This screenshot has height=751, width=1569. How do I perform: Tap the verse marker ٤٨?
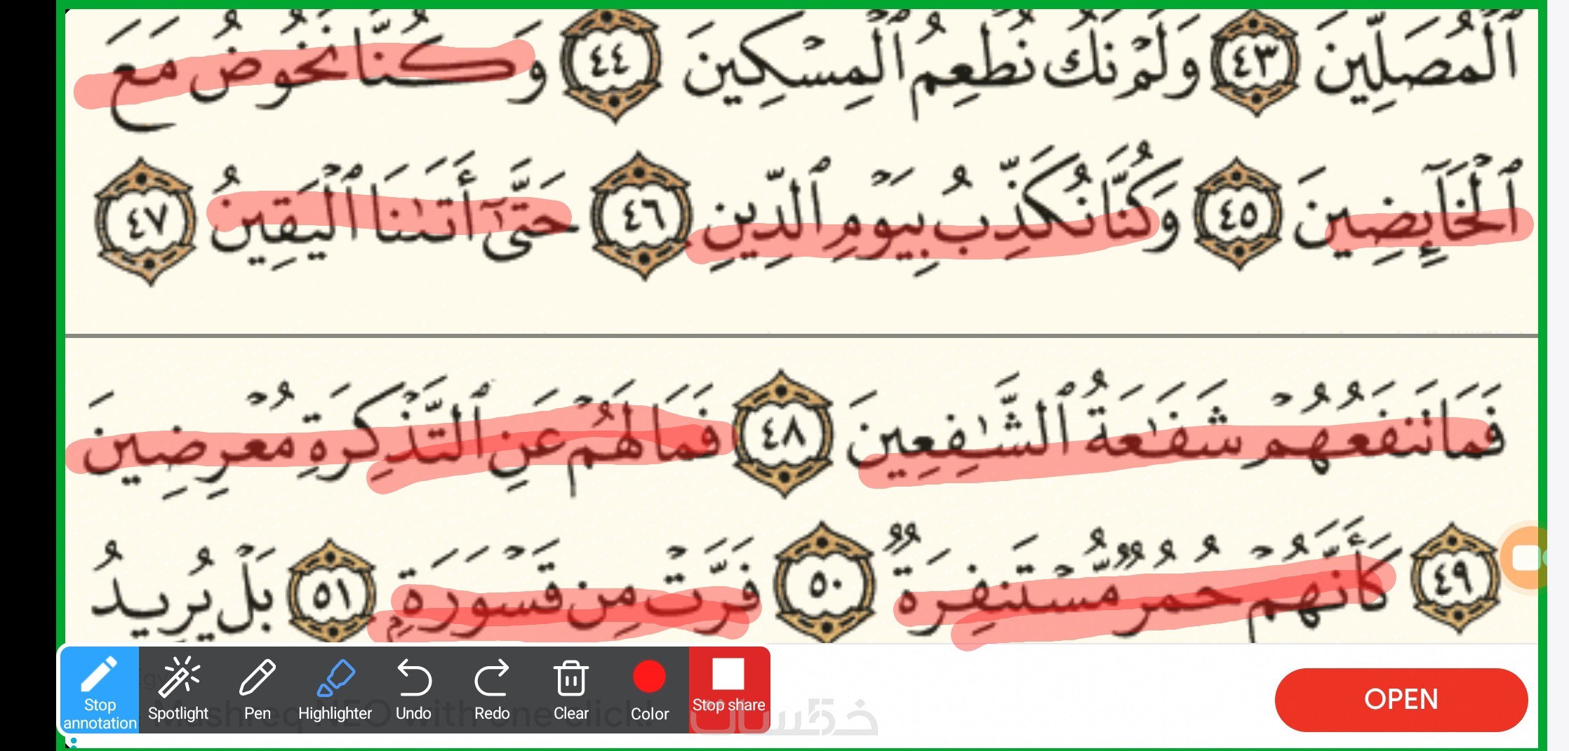point(784,435)
